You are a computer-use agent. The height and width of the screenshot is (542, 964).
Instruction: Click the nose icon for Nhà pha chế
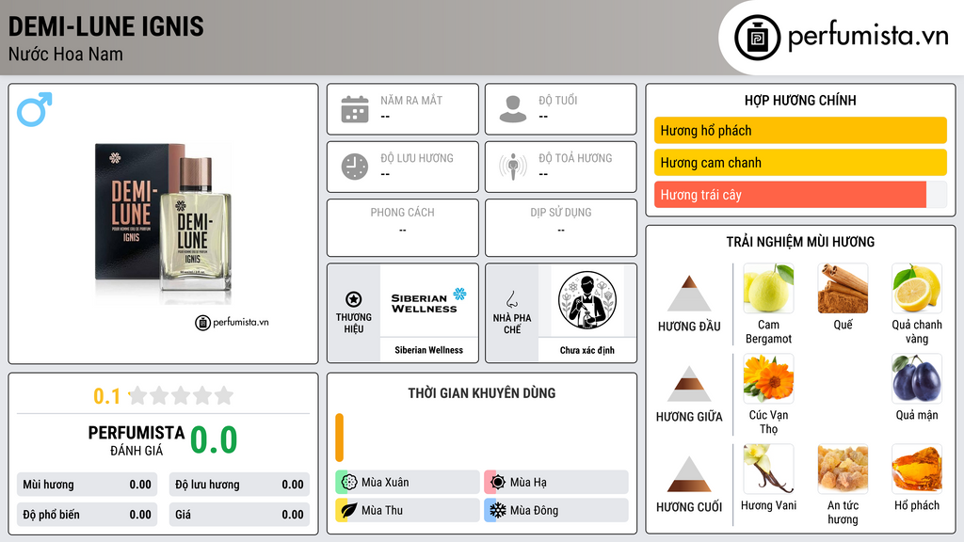click(x=511, y=299)
